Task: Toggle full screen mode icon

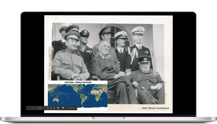Action: 67,108
